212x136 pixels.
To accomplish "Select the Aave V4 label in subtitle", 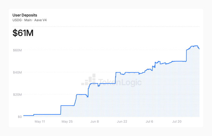I will pos(40,20).
